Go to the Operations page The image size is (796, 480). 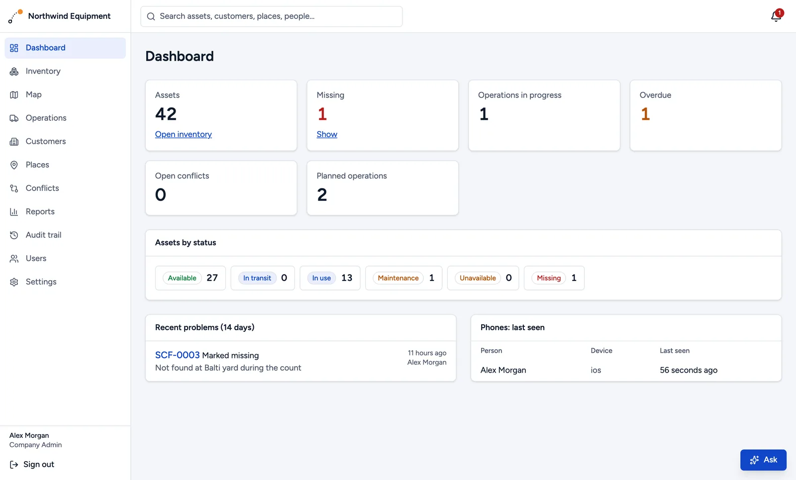(65, 118)
